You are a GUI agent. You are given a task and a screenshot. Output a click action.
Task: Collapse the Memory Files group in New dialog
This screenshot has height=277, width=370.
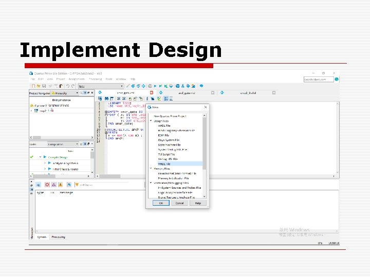point(151,169)
